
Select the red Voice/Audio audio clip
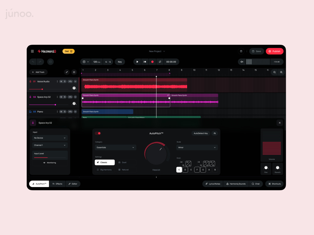click(x=134, y=85)
